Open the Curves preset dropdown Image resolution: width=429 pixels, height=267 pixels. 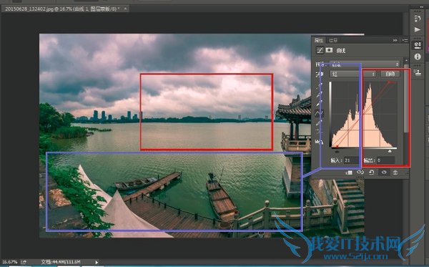click(365, 64)
